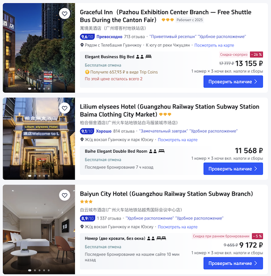
Task: Open Lilium elysees Hotel listing title
Action: pos(169,111)
